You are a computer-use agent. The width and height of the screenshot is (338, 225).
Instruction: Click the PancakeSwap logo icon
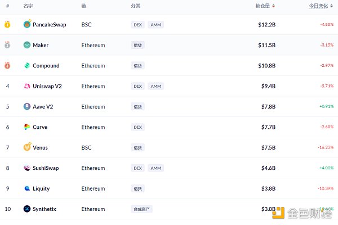tap(27, 24)
